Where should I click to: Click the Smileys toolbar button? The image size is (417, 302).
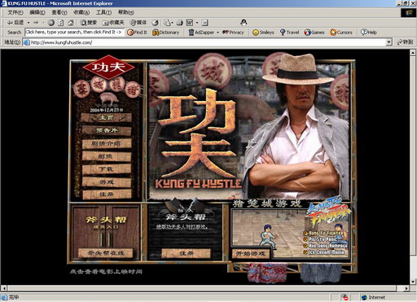(263, 33)
